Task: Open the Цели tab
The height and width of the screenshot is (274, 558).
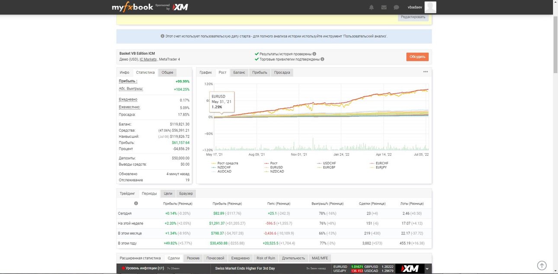Action: click(x=168, y=193)
